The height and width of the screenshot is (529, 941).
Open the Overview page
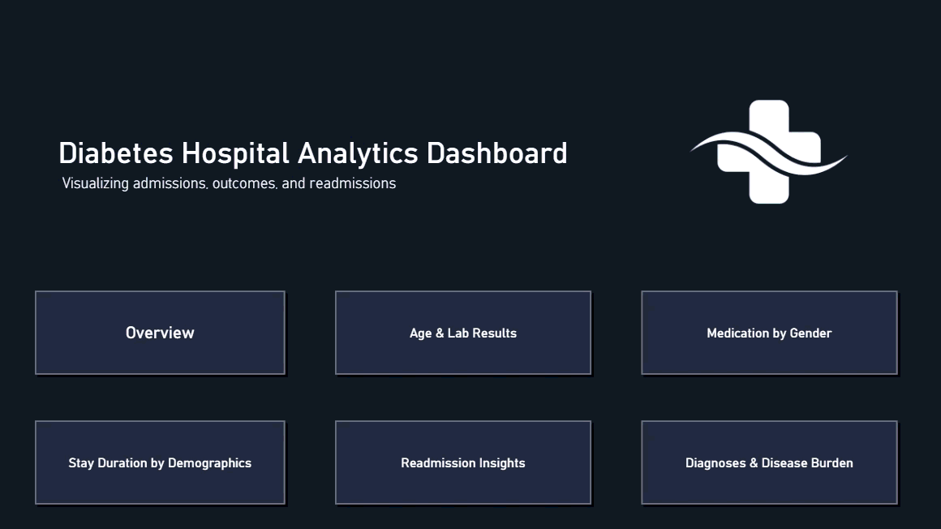160,333
